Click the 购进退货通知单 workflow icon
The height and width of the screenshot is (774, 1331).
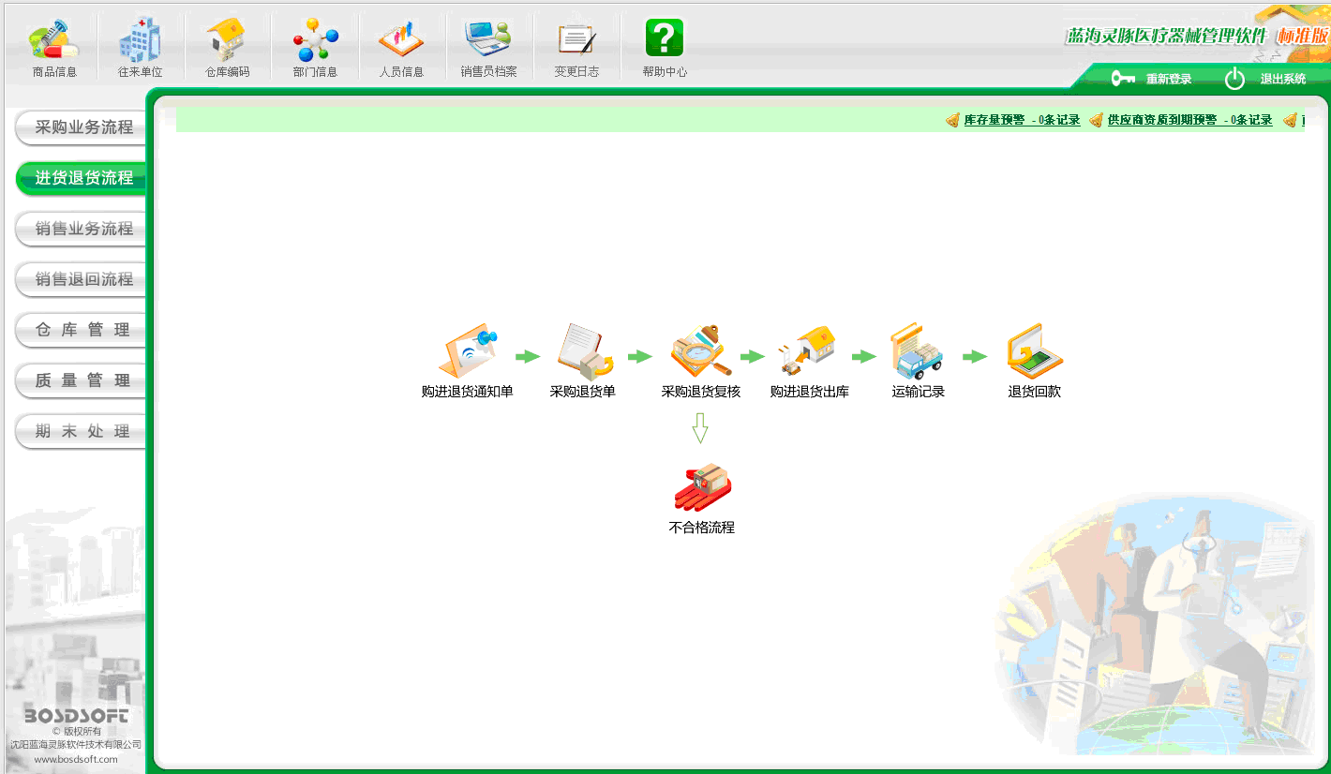467,351
